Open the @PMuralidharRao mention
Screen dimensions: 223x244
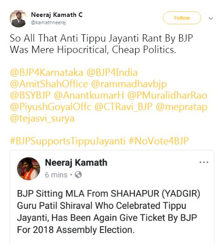167,95
